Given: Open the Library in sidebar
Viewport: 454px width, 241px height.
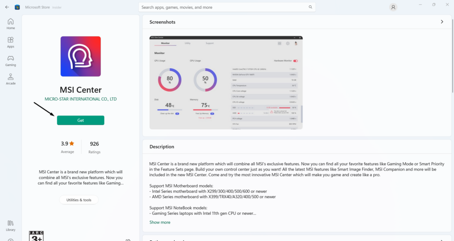Looking at the screenshot, I should 11,225.
